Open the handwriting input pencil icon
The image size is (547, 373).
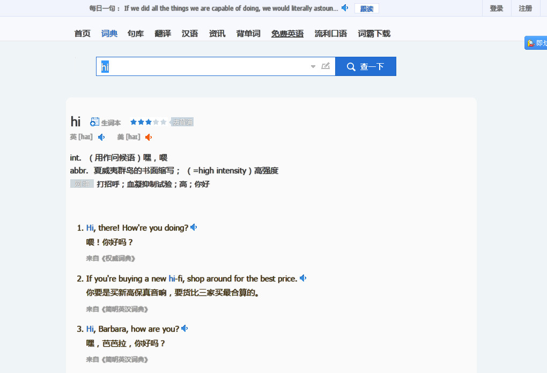[x=326, y=66]
